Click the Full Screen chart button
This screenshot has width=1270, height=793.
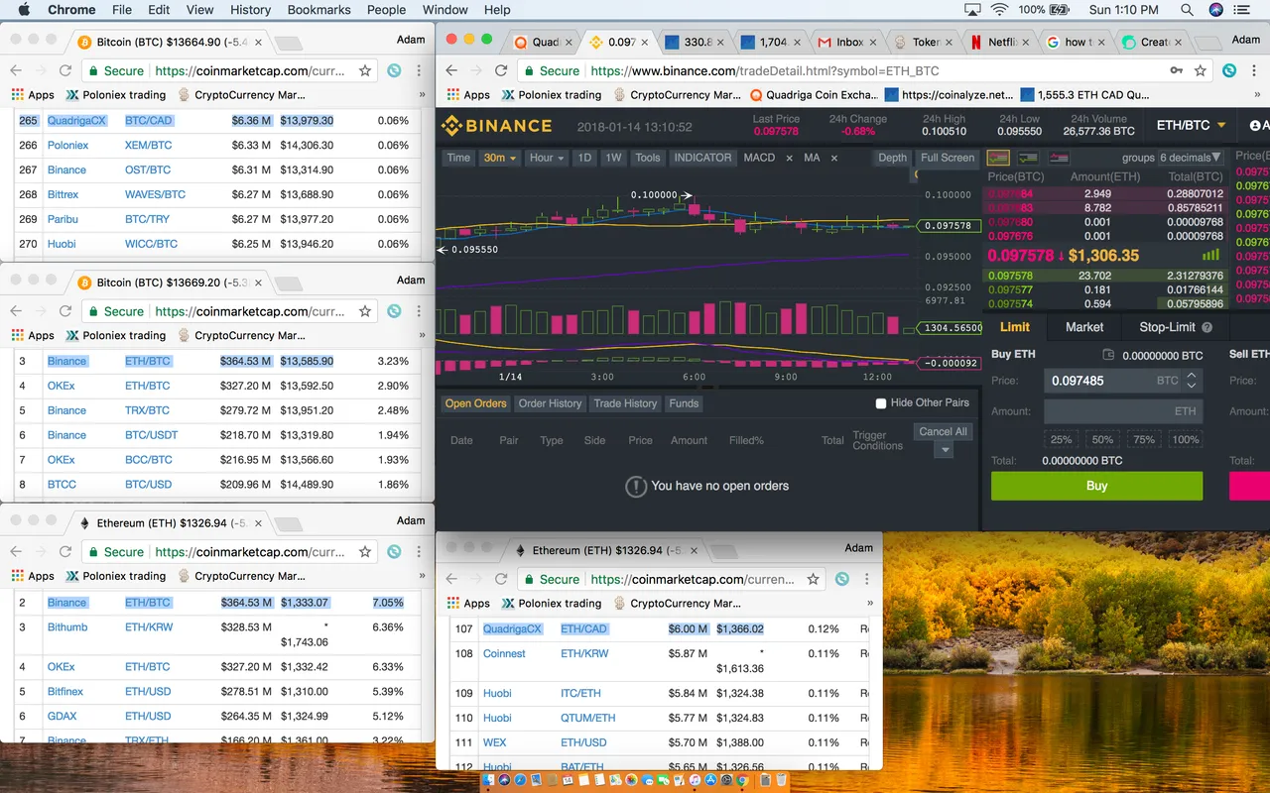[948, 158]
